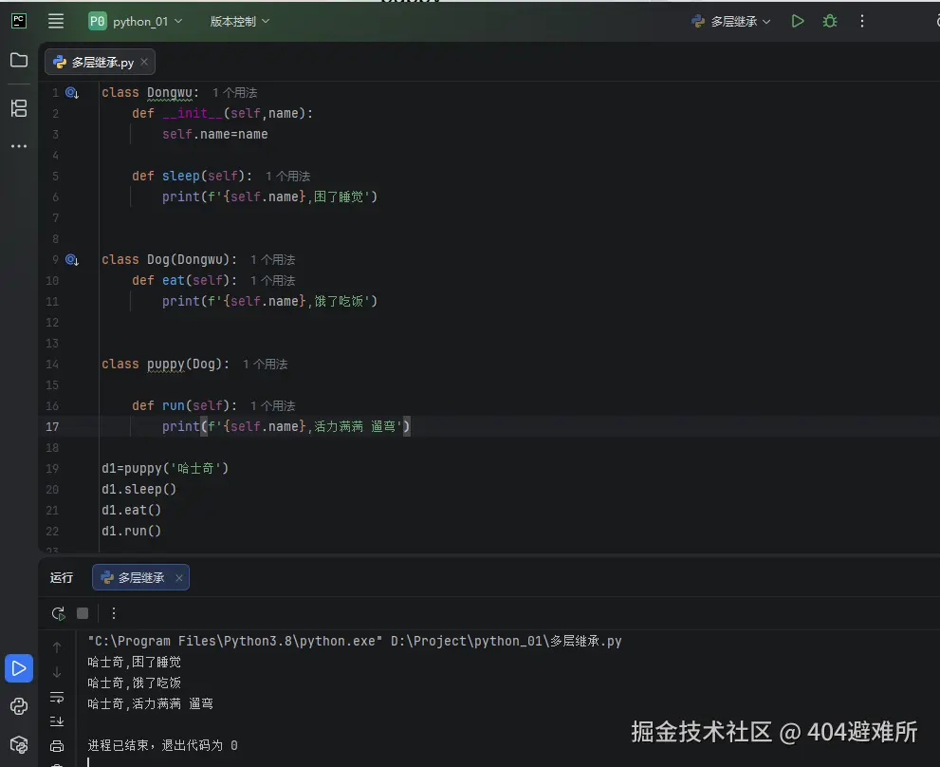Screen dimensions: 940x767
Task: Open the main hamburger menu
Action: [56, 21]
